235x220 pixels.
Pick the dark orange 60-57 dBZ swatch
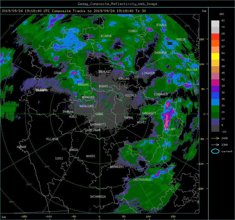tap(215, 43)
